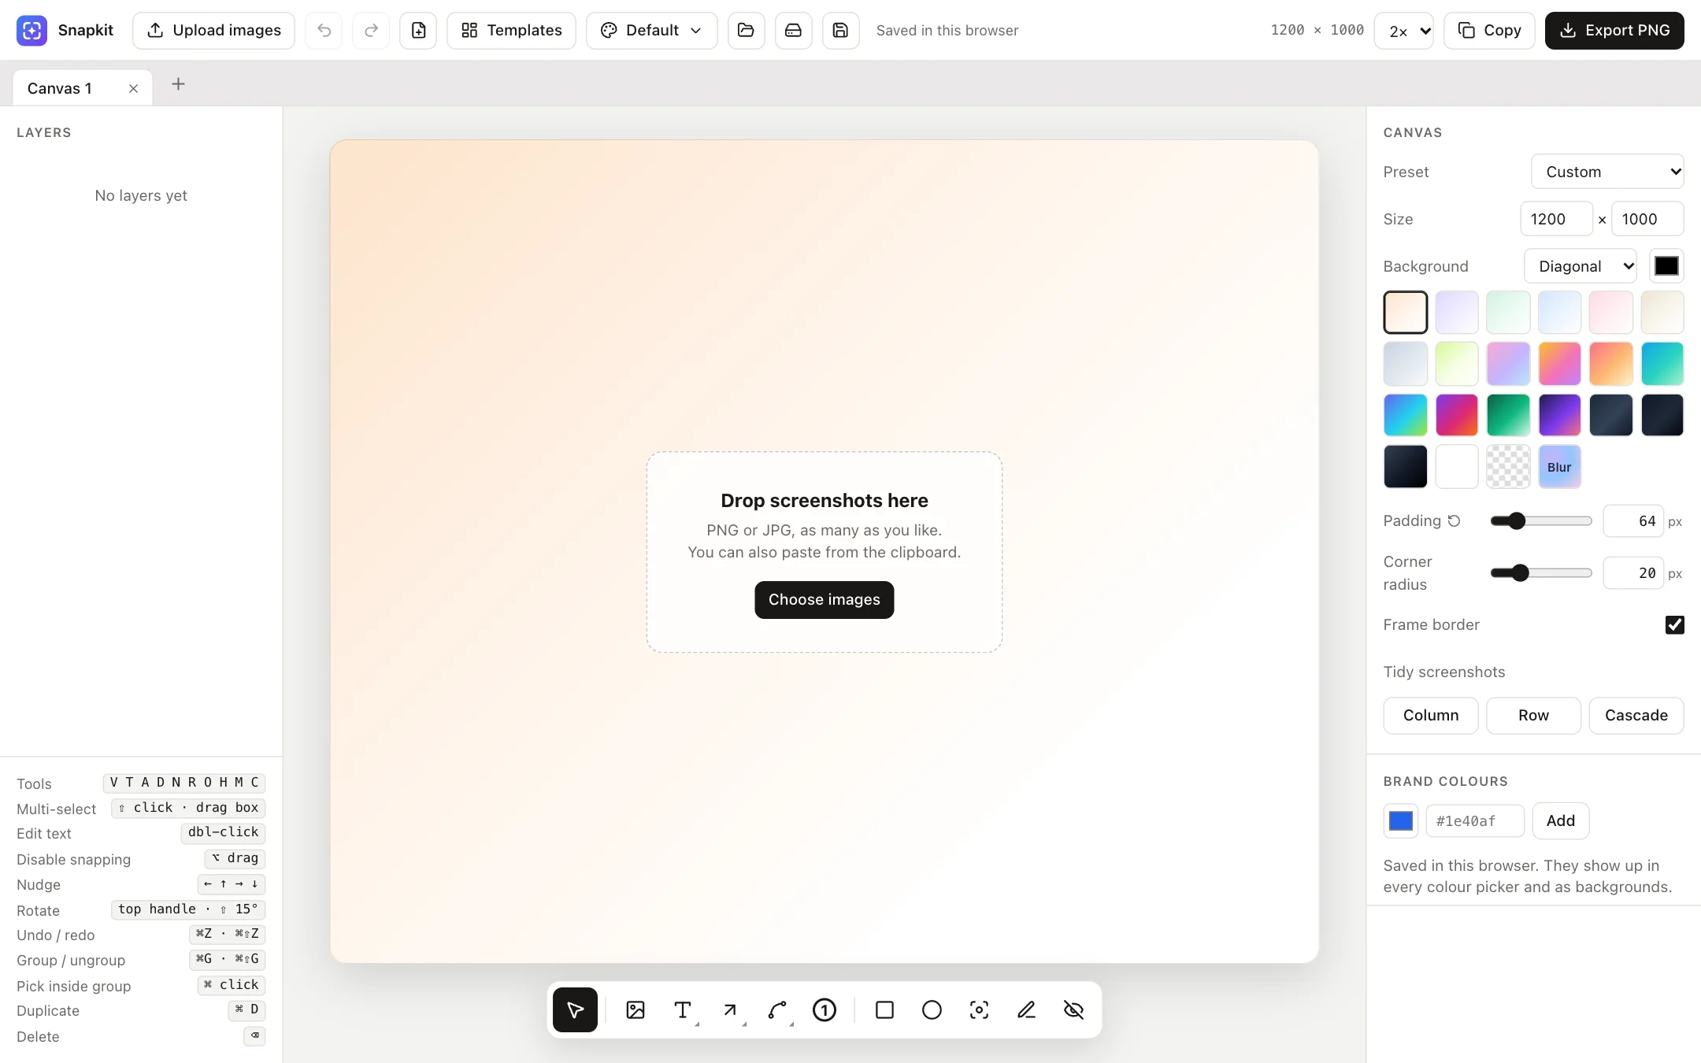Select the straight arrow tool
Screen dimensions: 1701x1063
pyautogui.click(x=730, y=1009)
